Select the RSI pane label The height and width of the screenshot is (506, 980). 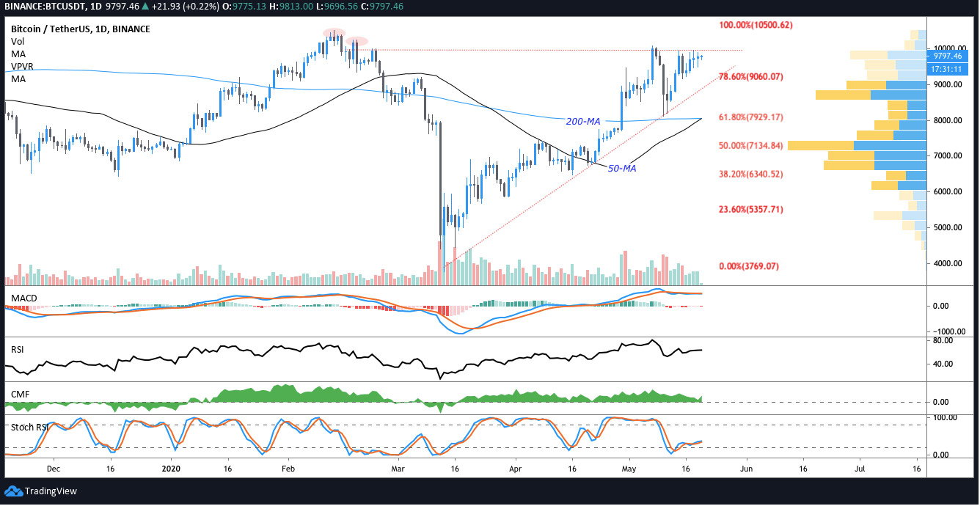click(x=17, y=350)
